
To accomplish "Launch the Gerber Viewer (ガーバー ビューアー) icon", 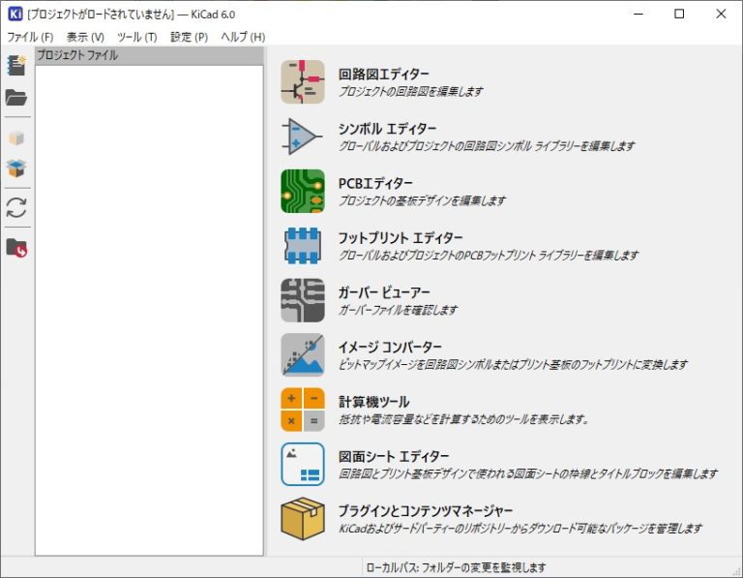I will pos(302,300).
